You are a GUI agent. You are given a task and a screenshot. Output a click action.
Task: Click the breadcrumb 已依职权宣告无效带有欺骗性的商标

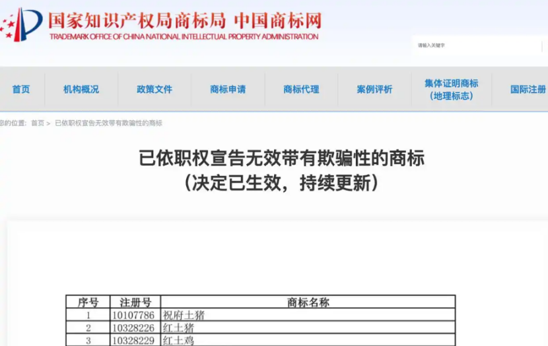[109, 123]
